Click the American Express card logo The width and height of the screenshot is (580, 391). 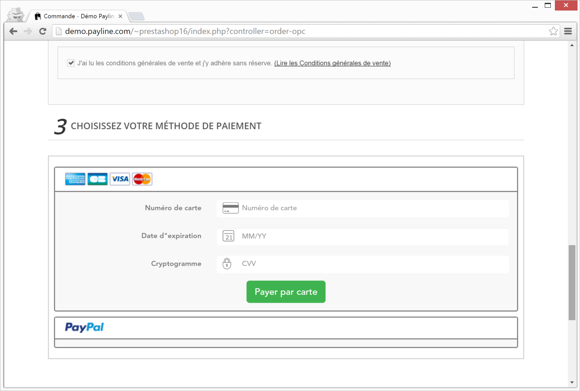pos(75,179)
